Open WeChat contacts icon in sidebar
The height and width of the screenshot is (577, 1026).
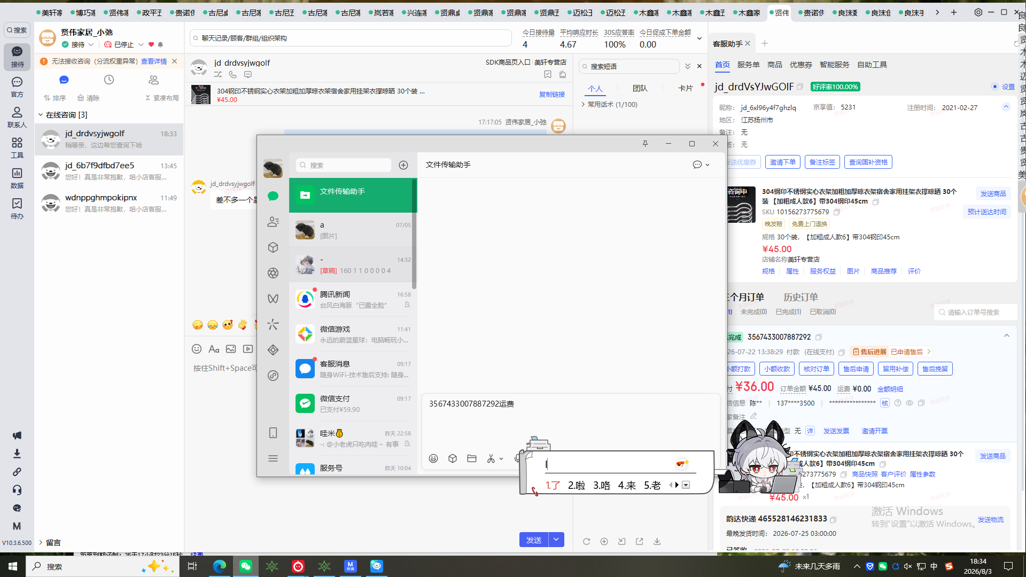point(273,222)
